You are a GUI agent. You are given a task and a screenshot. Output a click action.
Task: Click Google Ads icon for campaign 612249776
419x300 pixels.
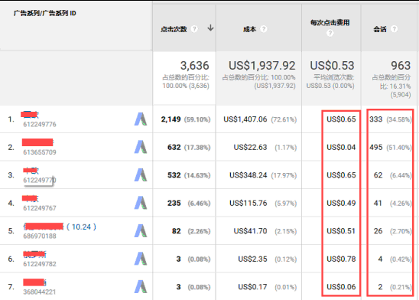pyautogui.click(x=141, y=119)
